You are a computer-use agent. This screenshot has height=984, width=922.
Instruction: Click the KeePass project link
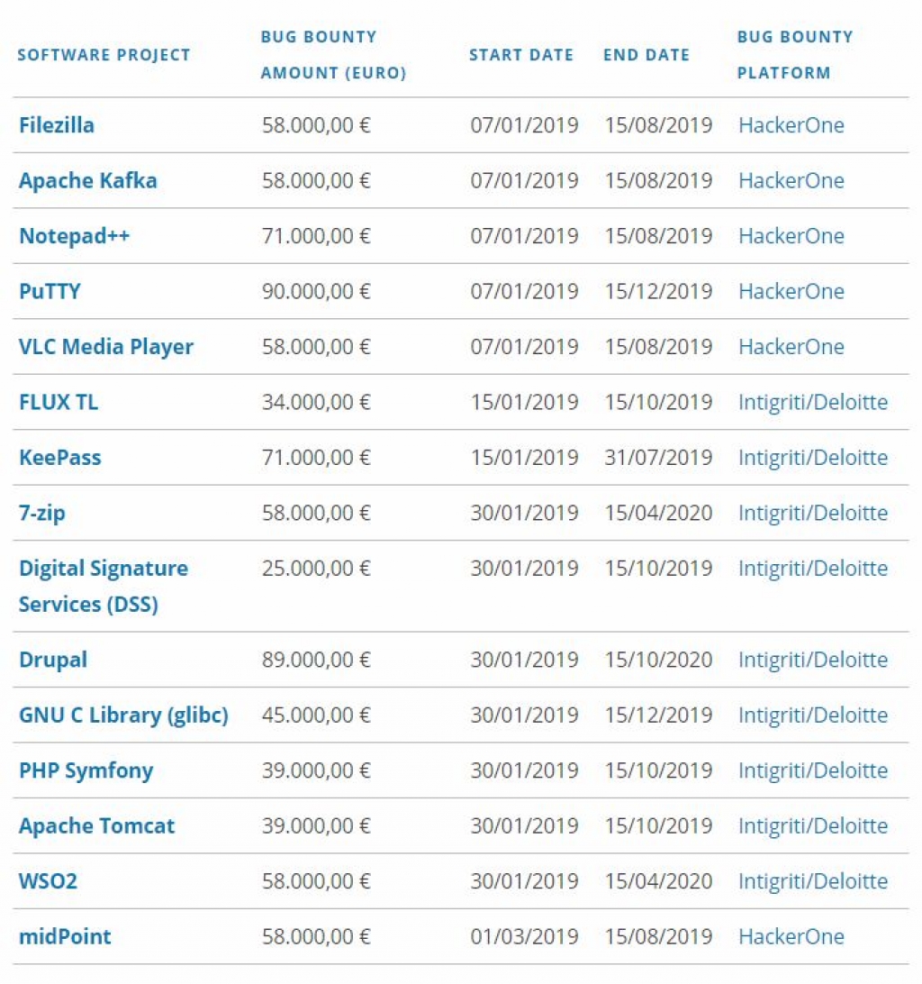(59, 458)
